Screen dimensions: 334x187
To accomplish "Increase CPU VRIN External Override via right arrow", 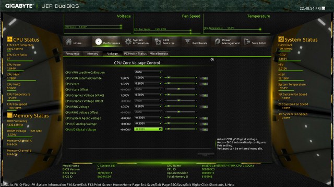I will click(x=196, y=78).
